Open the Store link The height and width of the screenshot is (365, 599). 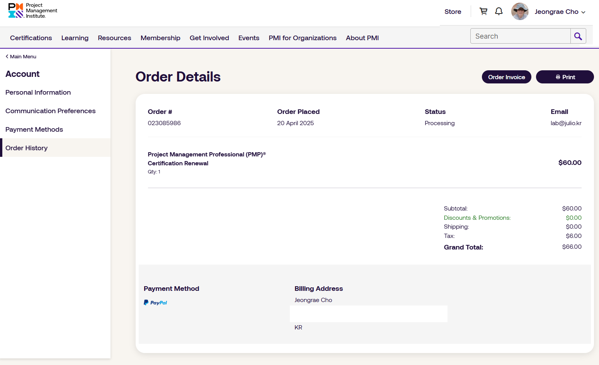point(453,12)
